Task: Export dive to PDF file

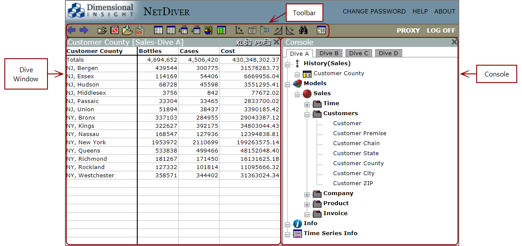Action: pyautogui.click(x=262, y=42)
